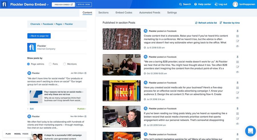Click the FEEDS label in the bottom bar
The width and height of the screenshot is (257, 140).
(x=25, y=134)
